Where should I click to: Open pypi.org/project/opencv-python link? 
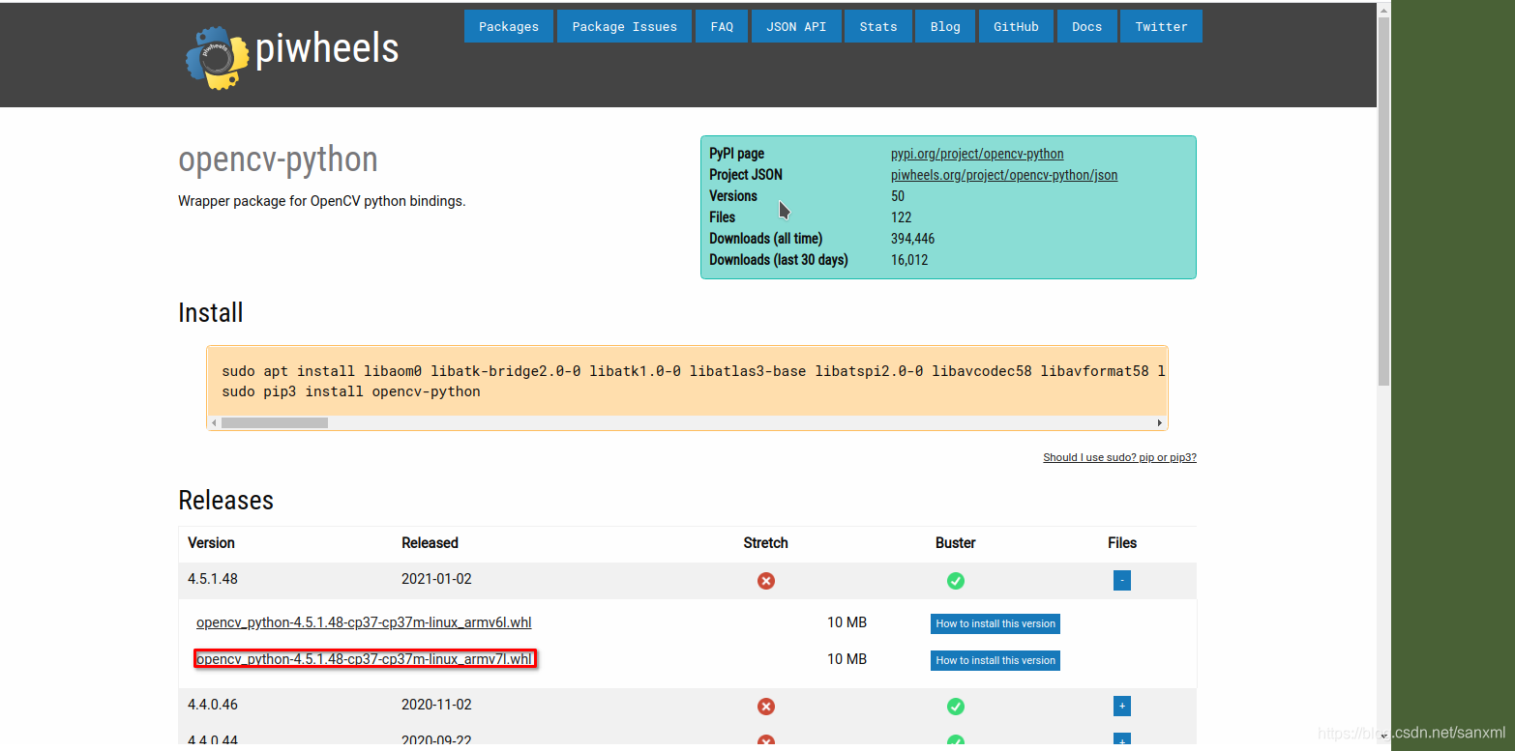pos(977,154)
